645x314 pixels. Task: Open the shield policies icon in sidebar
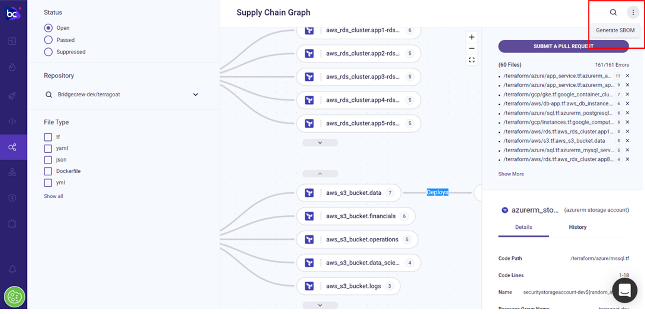pos(12,198)
